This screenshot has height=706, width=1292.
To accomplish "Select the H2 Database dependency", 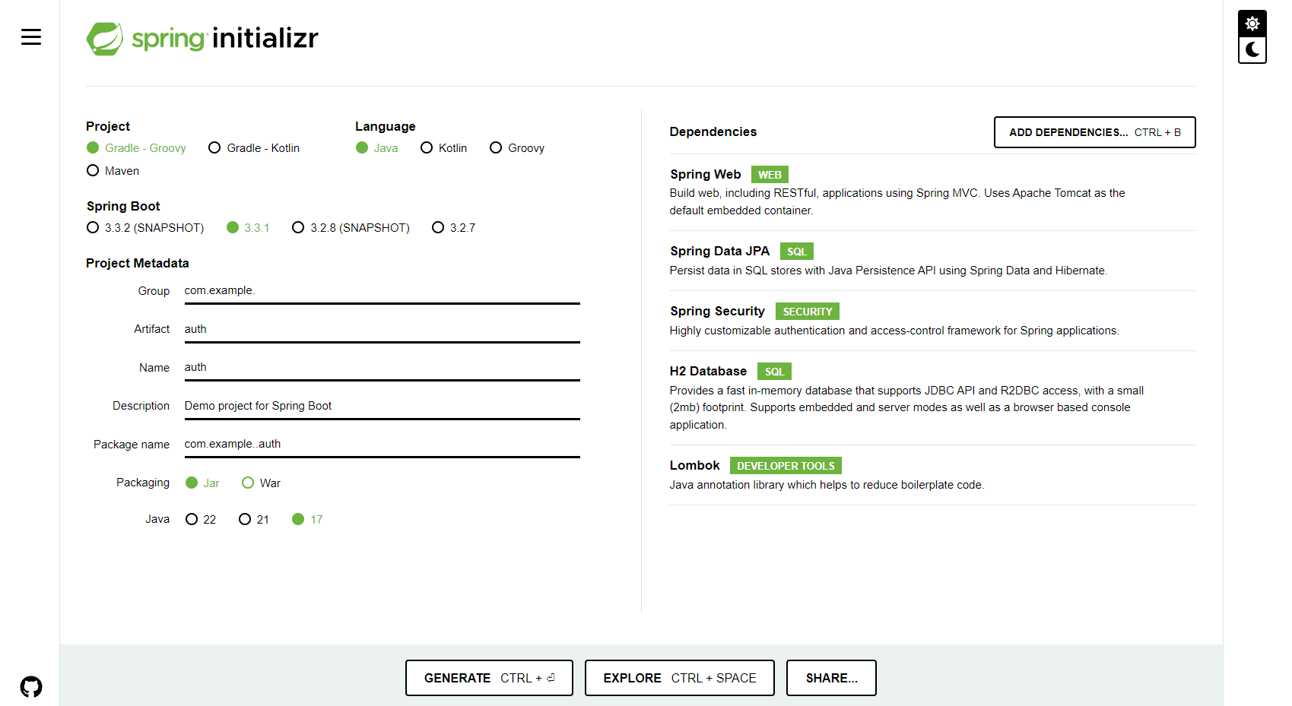I will [932, 397].
